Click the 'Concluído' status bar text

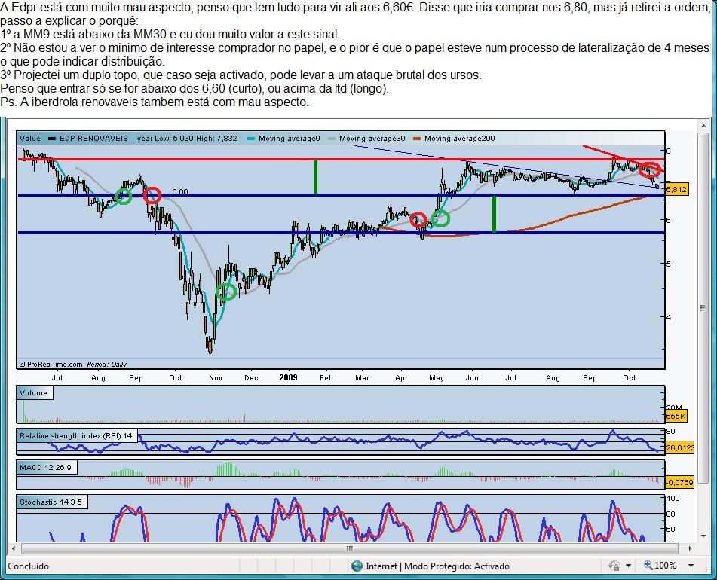[x=29, y=566]
